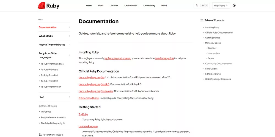The image size is (275, 137).
Task: Click external-link icon next to Ruby Reference Manual
Action: 65,118
